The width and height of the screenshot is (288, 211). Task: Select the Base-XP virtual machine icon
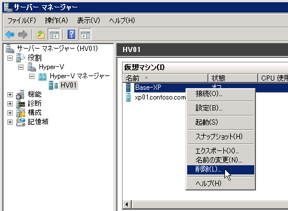click(128, 87)
